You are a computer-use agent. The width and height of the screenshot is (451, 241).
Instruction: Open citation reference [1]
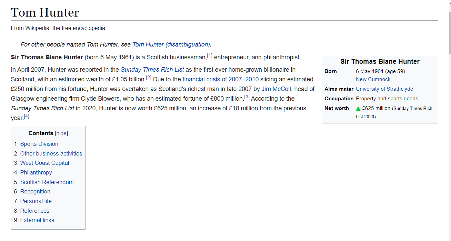click(210, 56)
